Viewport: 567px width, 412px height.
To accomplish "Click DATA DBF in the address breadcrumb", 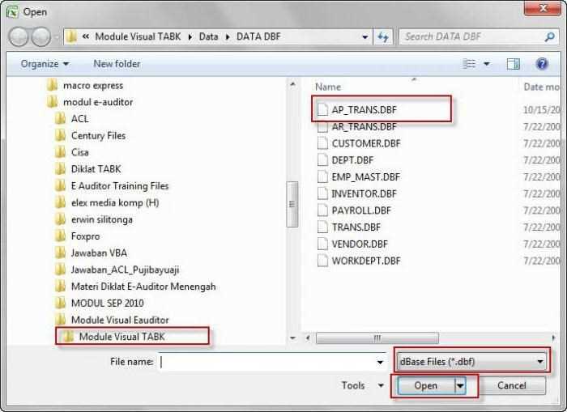I will click(x=258, y=36).
